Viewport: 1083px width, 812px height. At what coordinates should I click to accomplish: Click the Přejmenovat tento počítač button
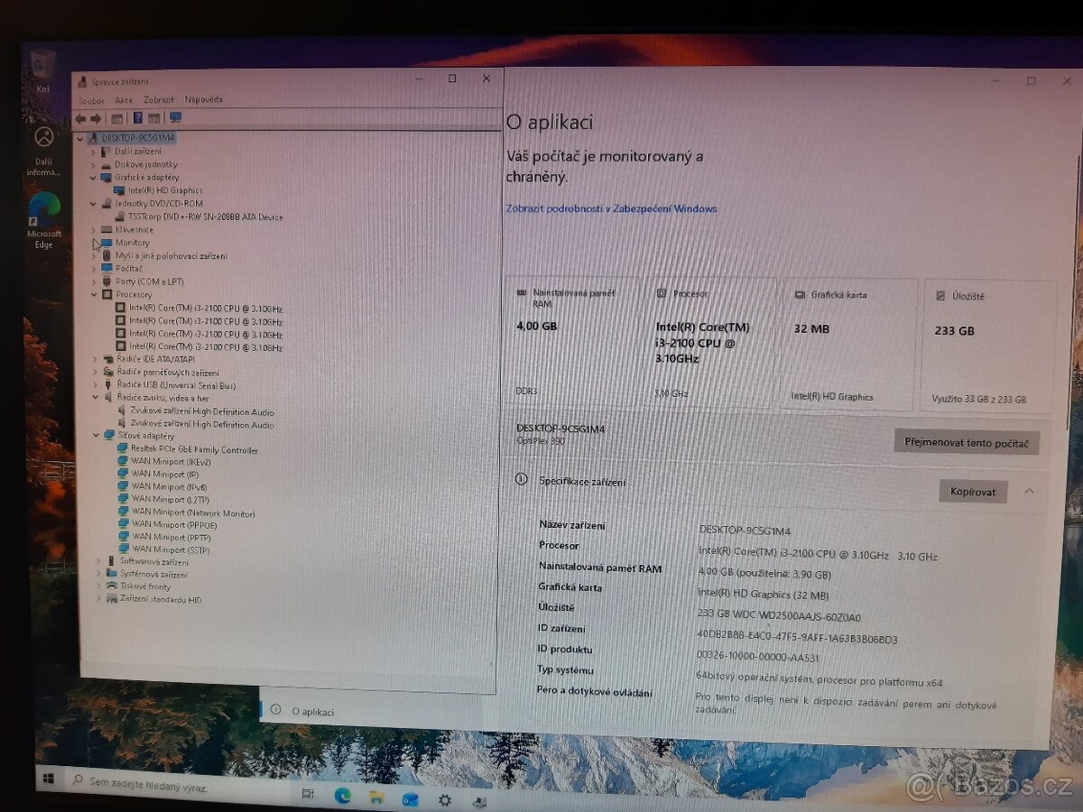coord(967,442)
